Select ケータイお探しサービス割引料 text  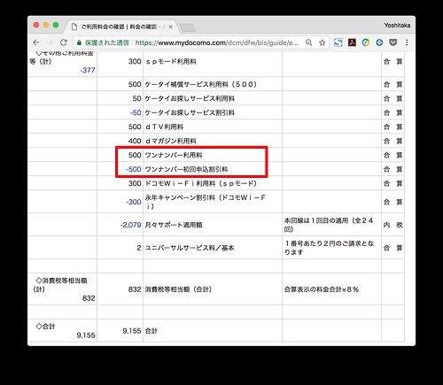(190, 112)
